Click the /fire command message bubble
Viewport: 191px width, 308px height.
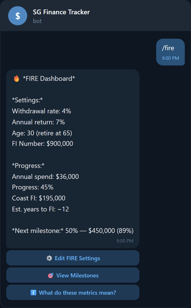[x=170, y=52]
